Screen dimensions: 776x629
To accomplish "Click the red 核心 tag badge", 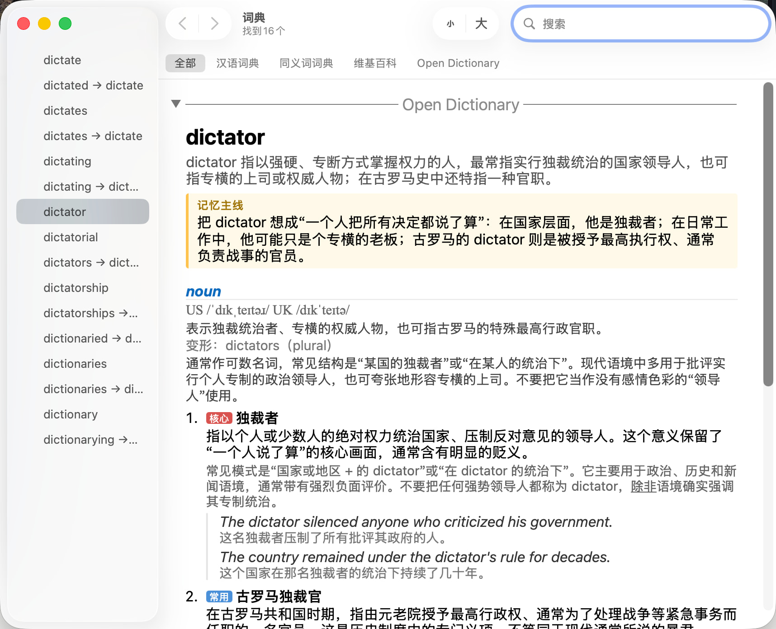I will (219, 418).
